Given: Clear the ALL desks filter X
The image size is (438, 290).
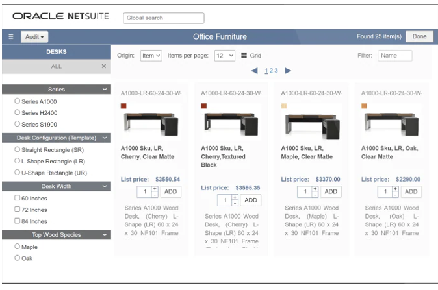Looking at the screenshot, I should (103, 66).
